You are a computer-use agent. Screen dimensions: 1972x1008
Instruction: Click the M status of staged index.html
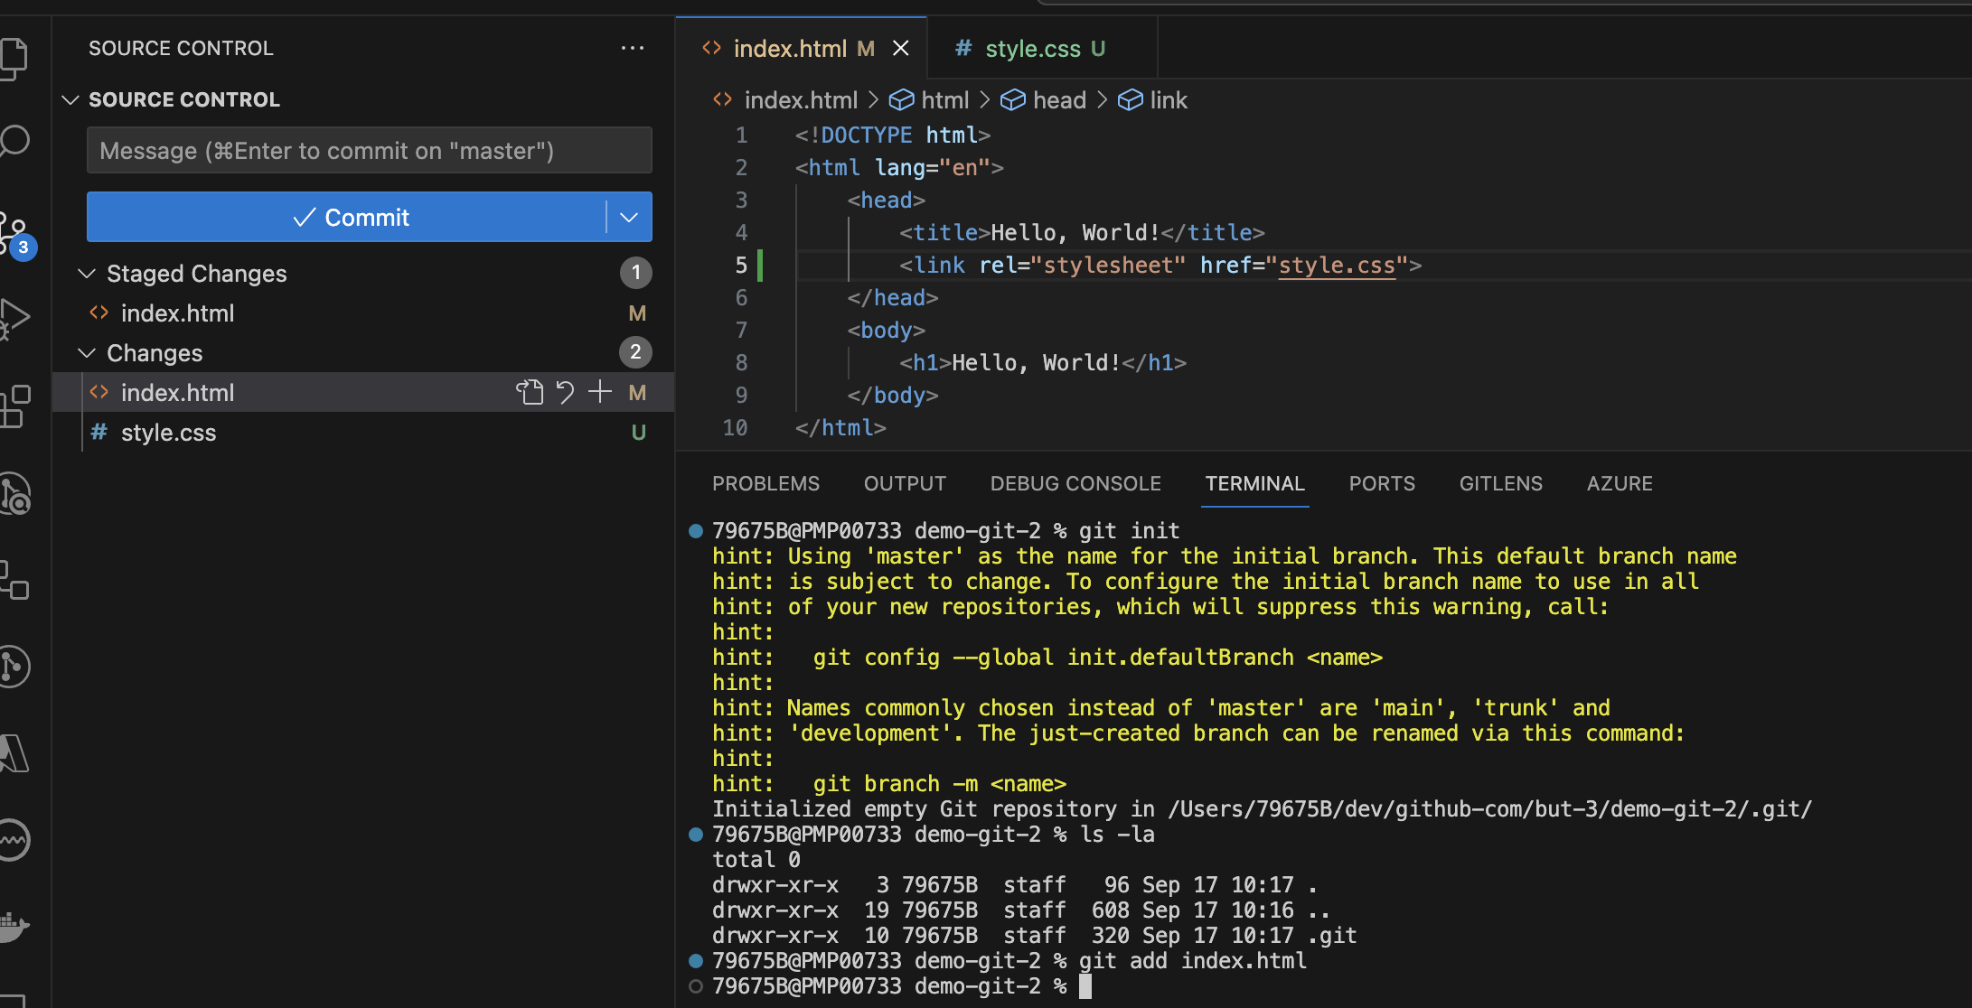[637, 313]
